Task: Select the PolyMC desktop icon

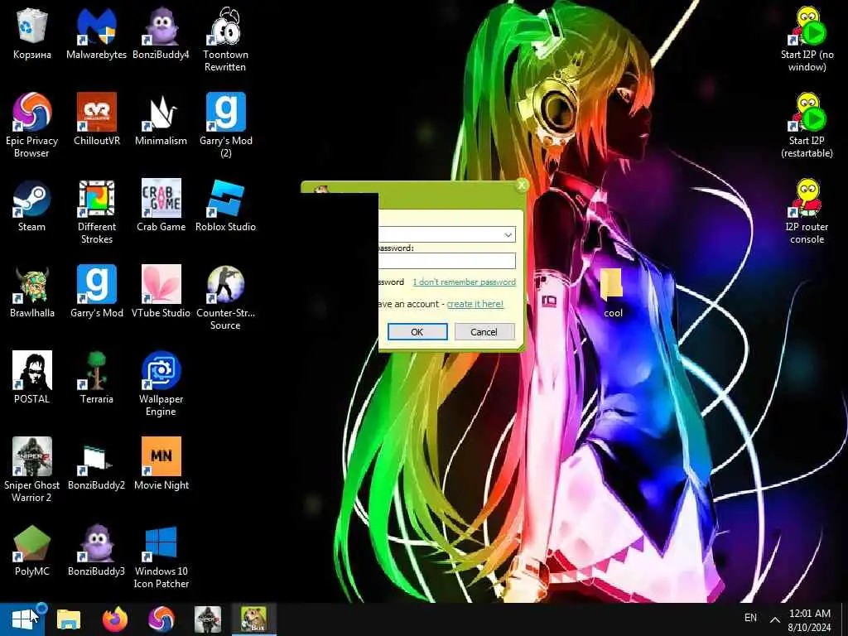Action: (x=32, y=550)
